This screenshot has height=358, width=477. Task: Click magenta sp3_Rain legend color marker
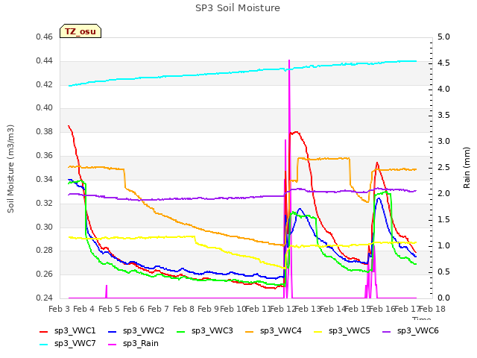coord(113,345)
